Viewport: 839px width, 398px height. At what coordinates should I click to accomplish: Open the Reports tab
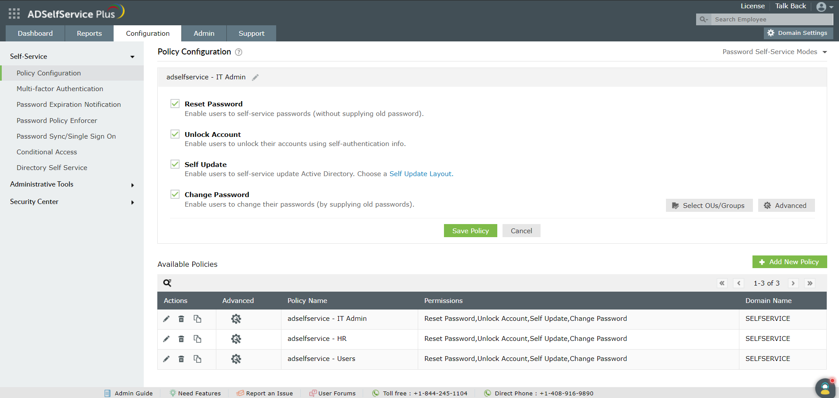(x=89, y=34)
